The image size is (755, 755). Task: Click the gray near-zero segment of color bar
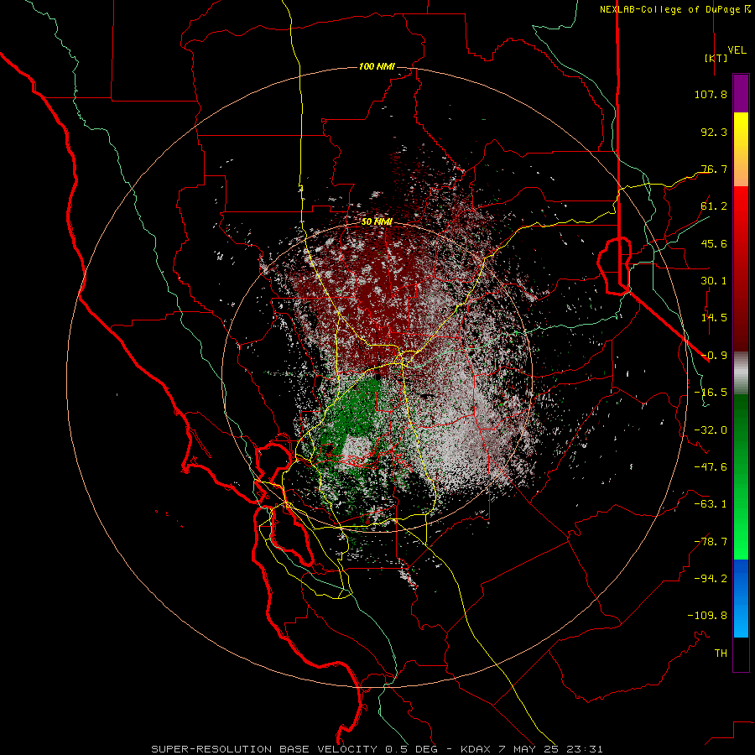pyautogui.click(x=741, y=373)
